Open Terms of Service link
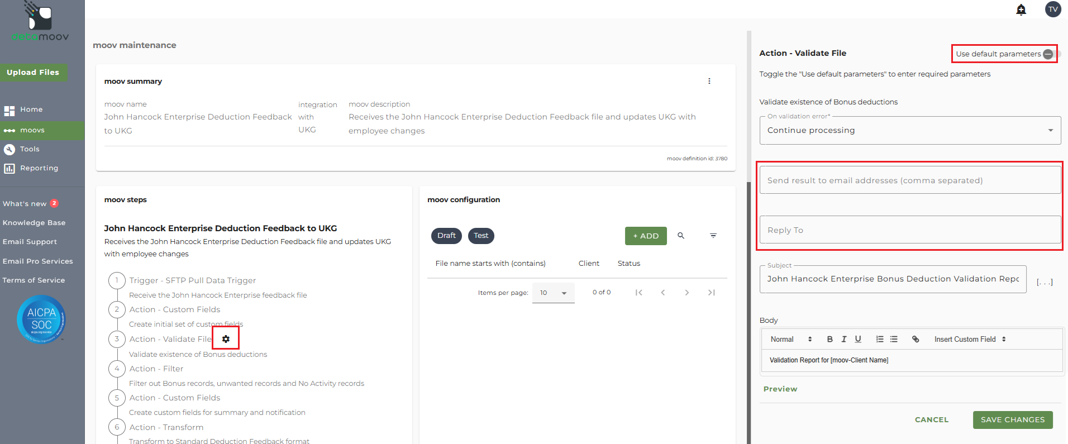1068x444 pixels. 34,280
